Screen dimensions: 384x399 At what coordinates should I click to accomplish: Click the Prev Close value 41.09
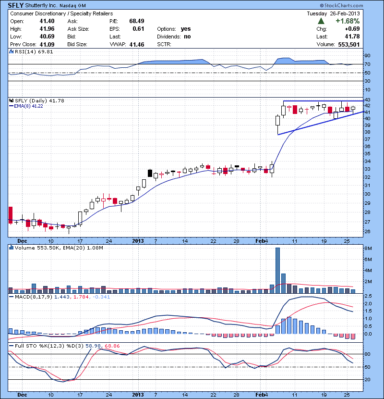pos(47,45)
